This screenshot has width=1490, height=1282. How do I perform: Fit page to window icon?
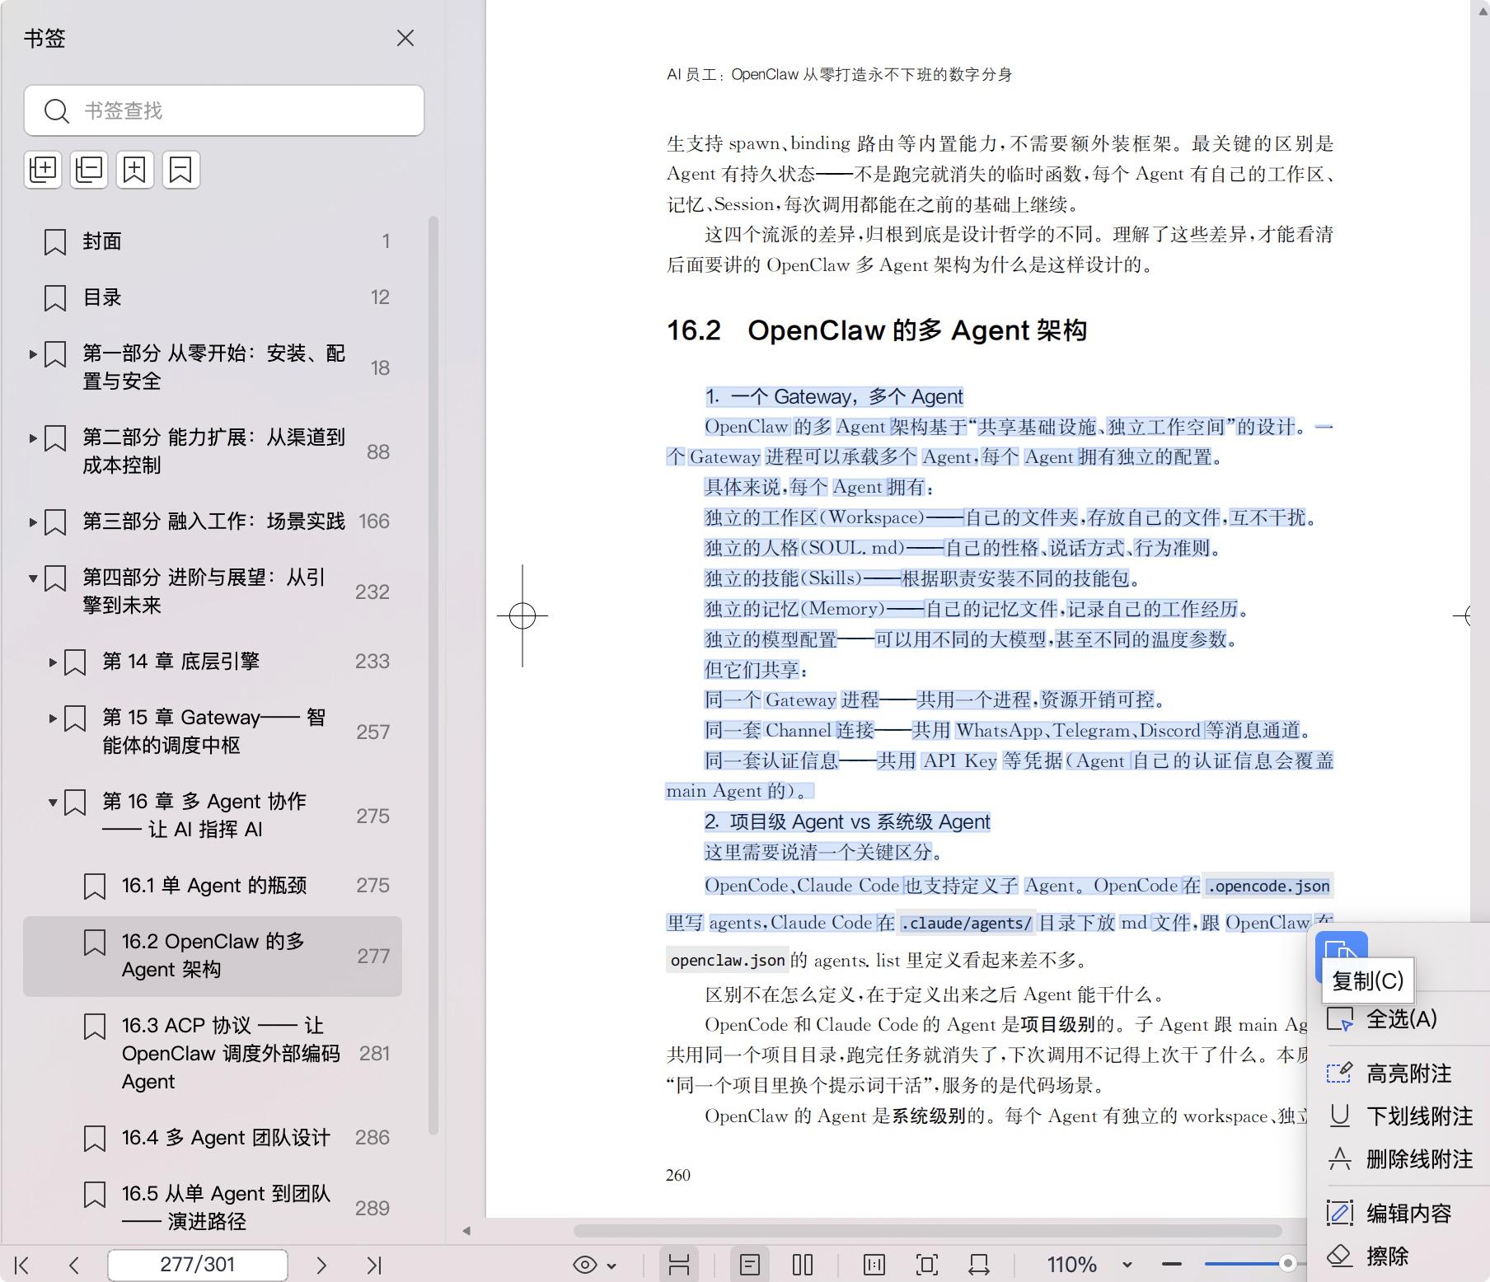click(927, 1265)
